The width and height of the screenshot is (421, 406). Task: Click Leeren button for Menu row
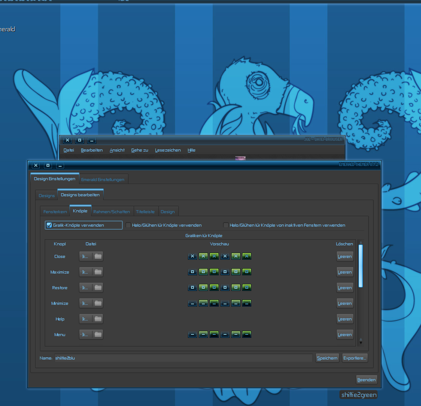tap(345, 334)
